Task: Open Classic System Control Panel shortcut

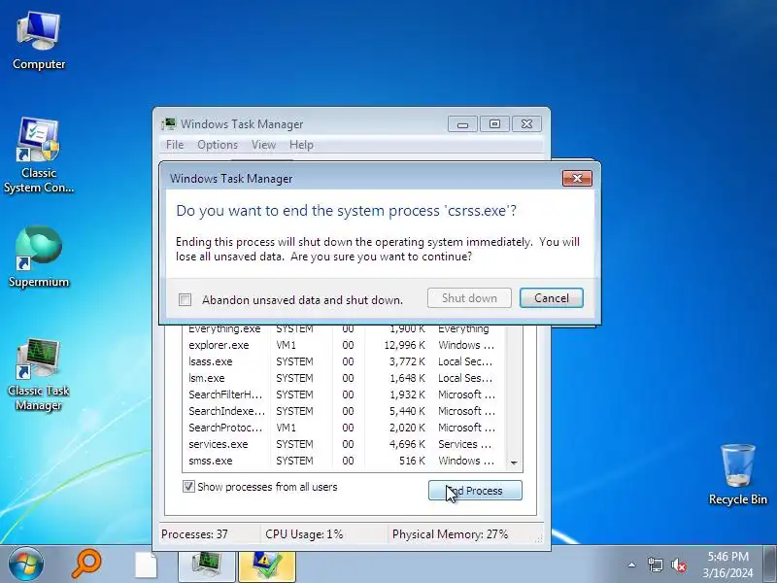Action: point(39,154)
